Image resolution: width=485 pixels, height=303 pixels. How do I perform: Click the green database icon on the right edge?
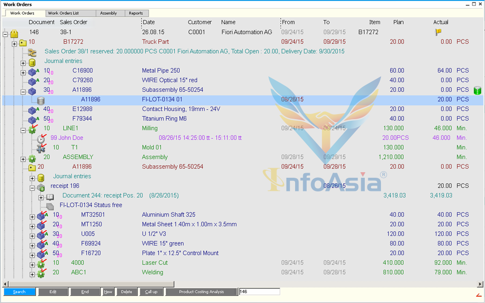tap(477, 90)
